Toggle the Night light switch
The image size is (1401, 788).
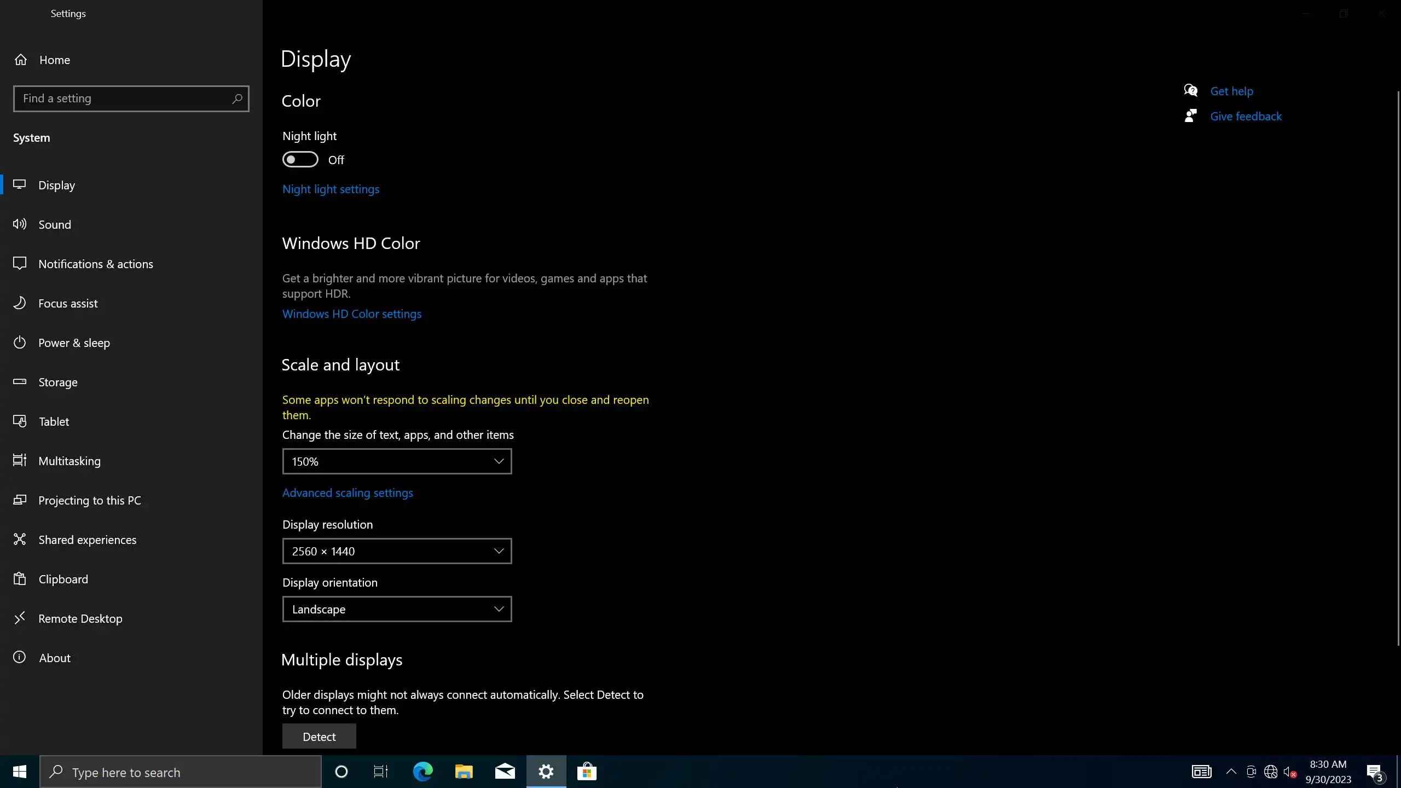pyautogui.click(x=300, y=159)
